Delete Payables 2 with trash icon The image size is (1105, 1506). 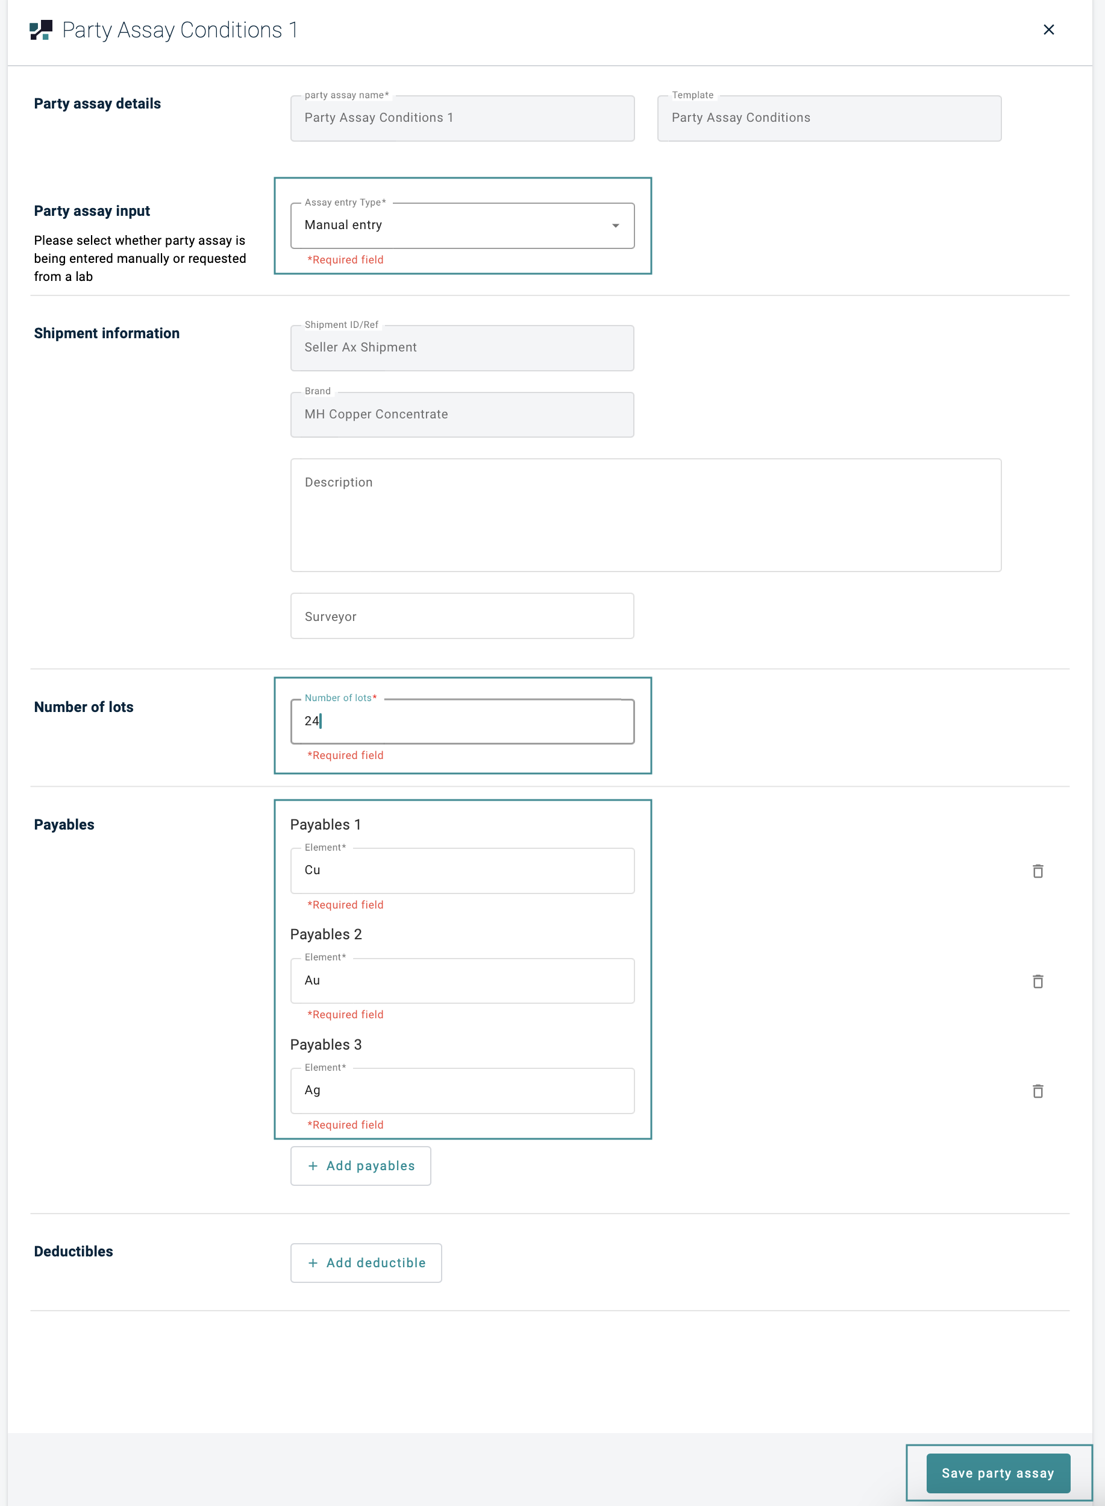(1038, 981)
